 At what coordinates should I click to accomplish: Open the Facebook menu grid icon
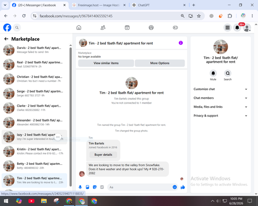(228, 27)
